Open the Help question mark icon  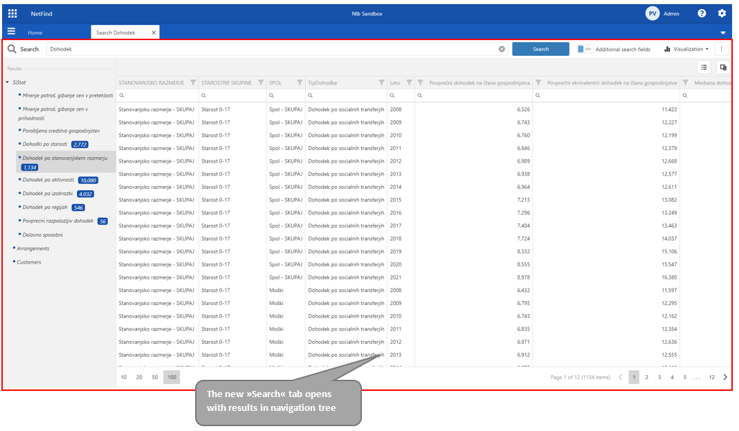click(x=702, y=13)
